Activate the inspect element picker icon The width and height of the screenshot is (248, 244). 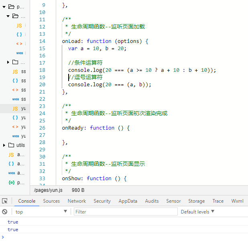(5, 201)
